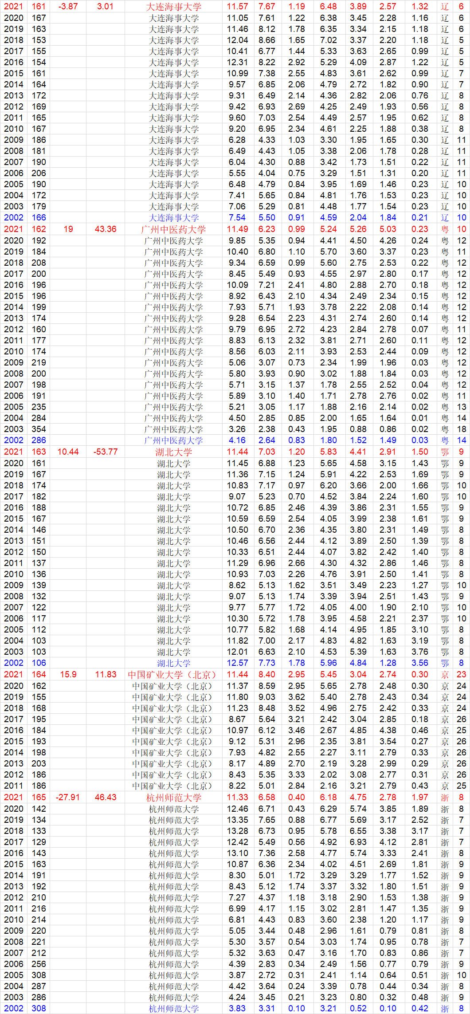Click rank 167 in 大连海事大学 2020 row
The image size is (470, 1014).
pyautogui.click(x=39, y=18)
